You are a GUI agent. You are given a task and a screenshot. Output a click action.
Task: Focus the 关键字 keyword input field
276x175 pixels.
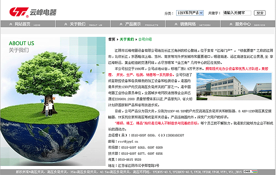237,13
